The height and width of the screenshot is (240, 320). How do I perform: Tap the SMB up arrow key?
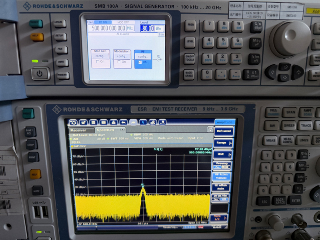point(285,67)
